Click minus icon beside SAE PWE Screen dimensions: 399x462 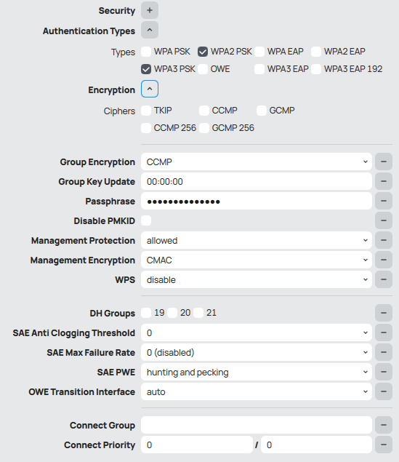(x=384, y=372)
